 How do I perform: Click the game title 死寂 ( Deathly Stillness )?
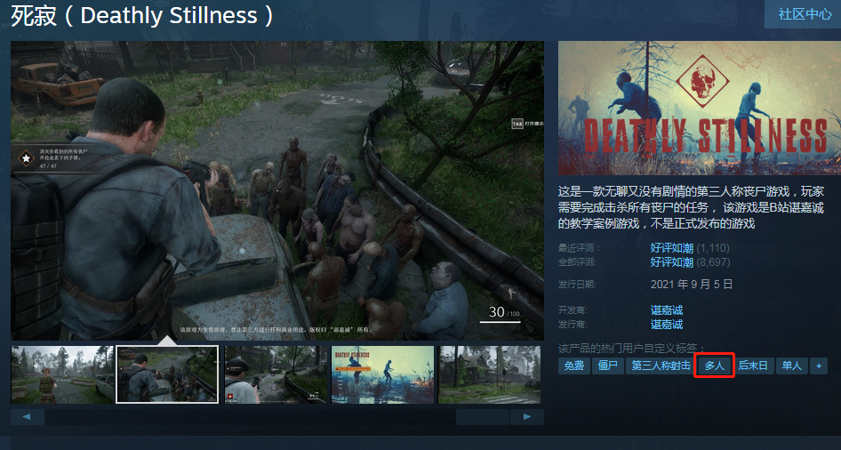coord(142,15)
